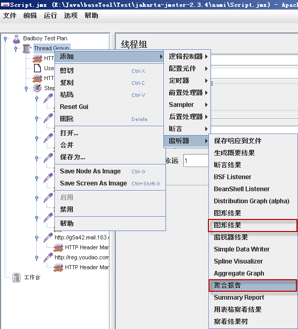
Task: Click the last HTTP Header Manager icon
Action: pos(58,268)
